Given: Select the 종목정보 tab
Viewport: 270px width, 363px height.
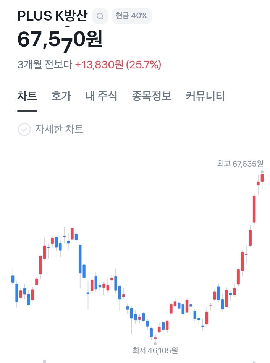Looking at the screenshot, I should point(152,96).
